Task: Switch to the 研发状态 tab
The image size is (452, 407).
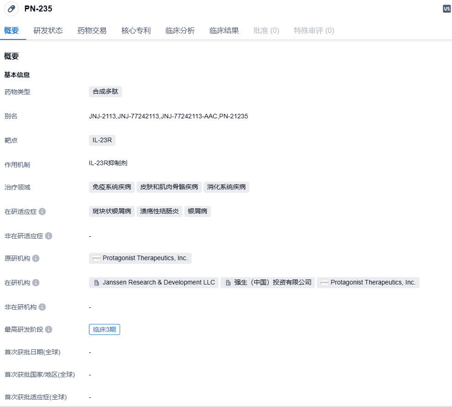Action: pyautogui.click(x=48, y=31)
